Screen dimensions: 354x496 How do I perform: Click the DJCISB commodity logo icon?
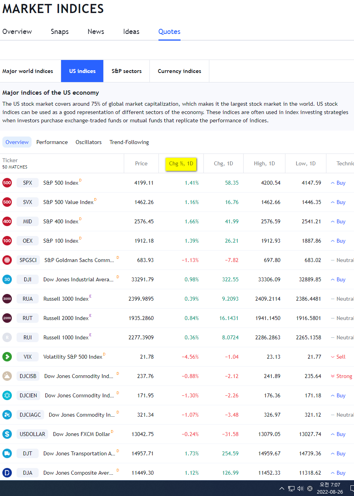pos(7,376)
